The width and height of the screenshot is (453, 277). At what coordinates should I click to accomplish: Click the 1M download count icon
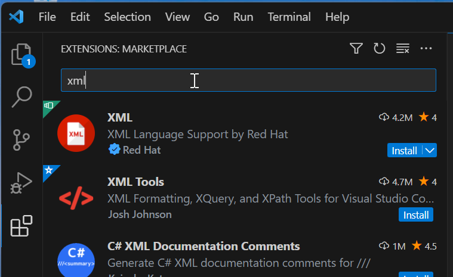point(384,246)
